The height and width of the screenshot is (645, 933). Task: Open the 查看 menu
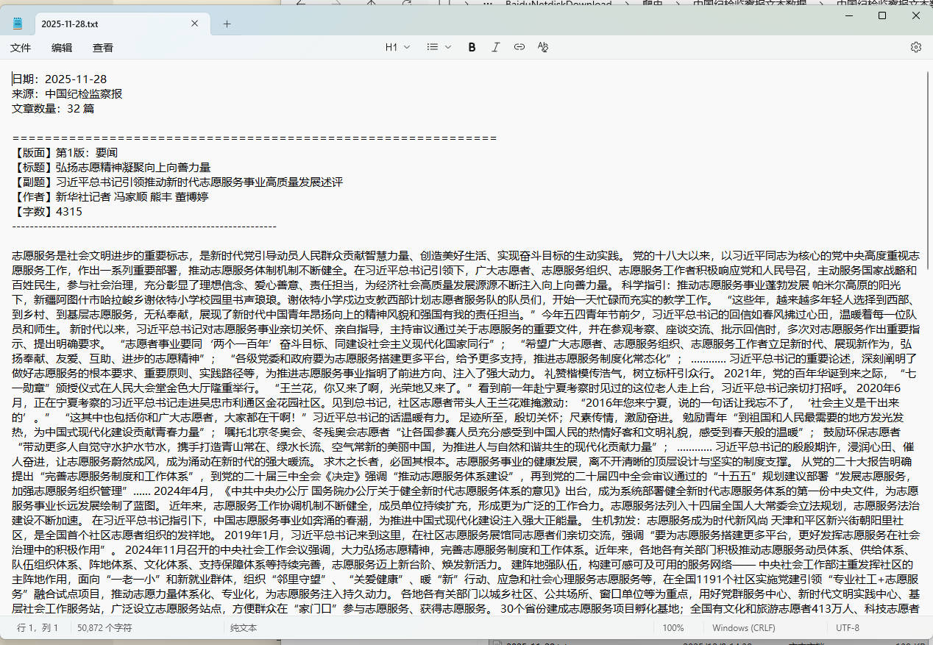click(103, 47)
